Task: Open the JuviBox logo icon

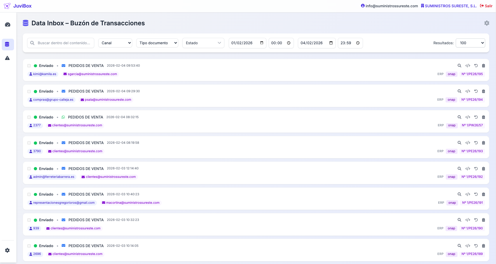Action: (7, 6)
